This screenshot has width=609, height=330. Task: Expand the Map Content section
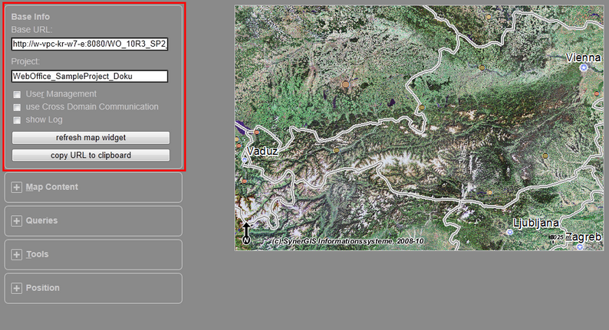click(x=16, y=188)
